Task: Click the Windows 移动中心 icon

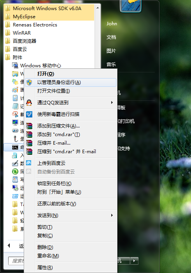Action: coord(15,65)
